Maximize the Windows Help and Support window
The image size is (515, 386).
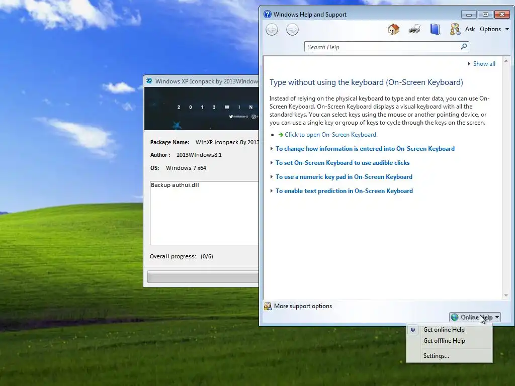[485, 15]
